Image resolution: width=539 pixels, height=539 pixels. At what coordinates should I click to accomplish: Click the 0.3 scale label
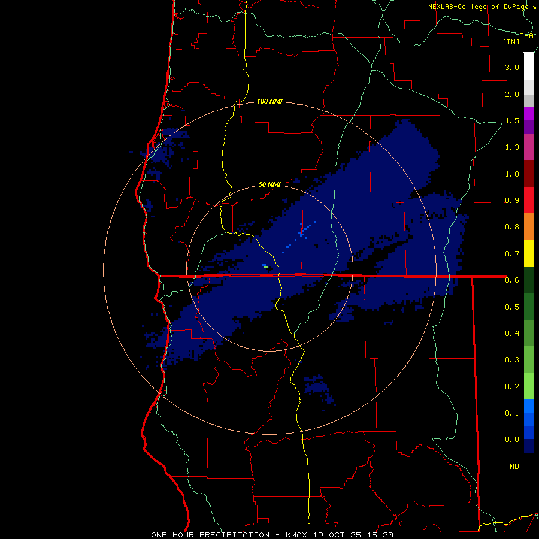(512, 360)
